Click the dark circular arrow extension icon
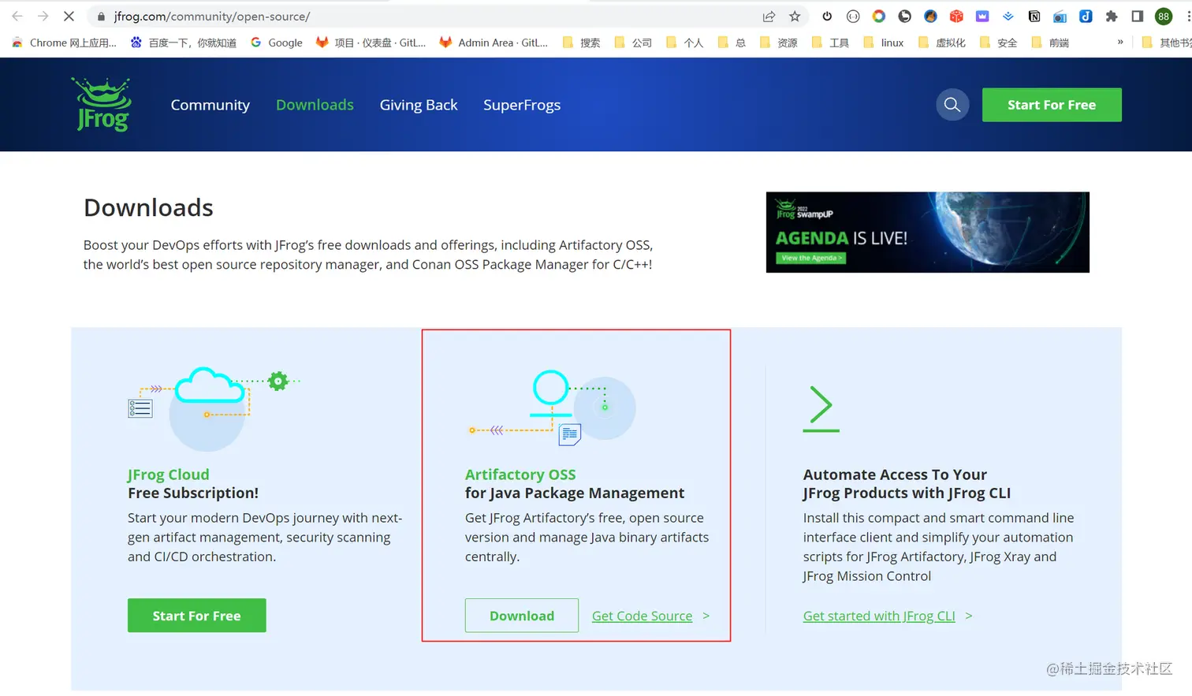The width and height of the screenshot is (1192, 696). pos(905,16)
